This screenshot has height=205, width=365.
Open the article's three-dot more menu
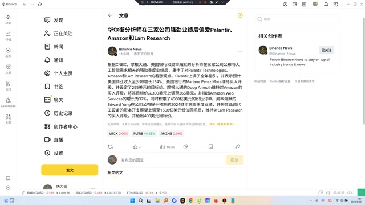pos(240,51)
